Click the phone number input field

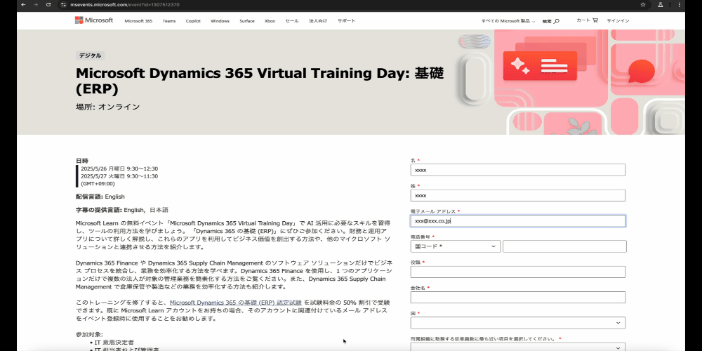pyautogui.click(x=564, y=246)
